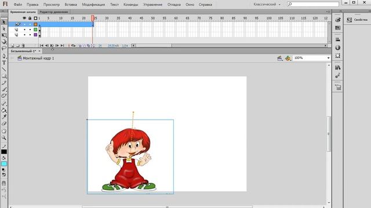Open the Свойства properties panel
This screenshot has width=371, height=208.
(x=358, y=20)
